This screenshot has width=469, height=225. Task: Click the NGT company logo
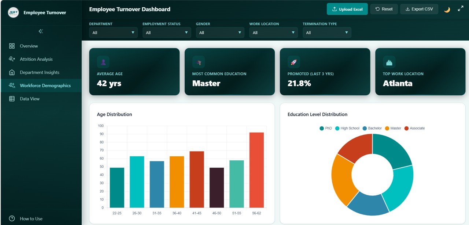point(13,12)
